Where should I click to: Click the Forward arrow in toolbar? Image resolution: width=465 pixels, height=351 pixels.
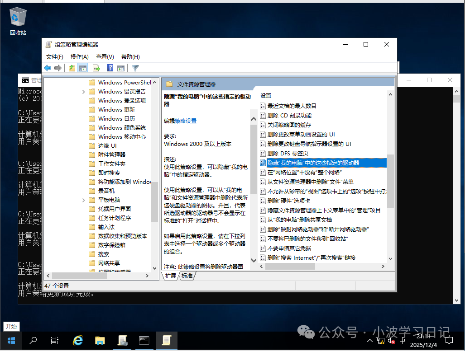pyautogui.click(x=58, y=68)
